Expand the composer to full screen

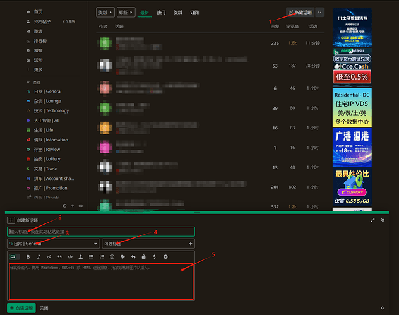[x=372, y=220]
